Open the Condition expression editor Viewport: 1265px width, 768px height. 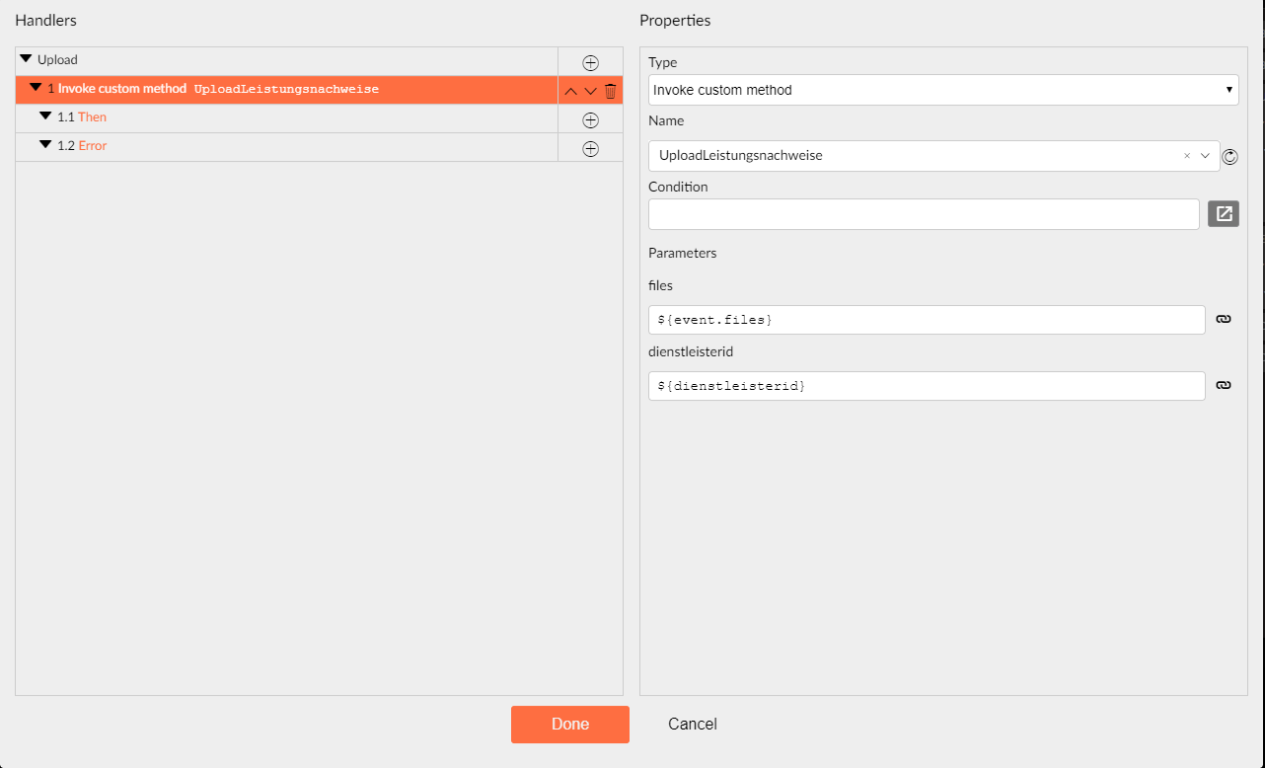tap(1224, 213)
